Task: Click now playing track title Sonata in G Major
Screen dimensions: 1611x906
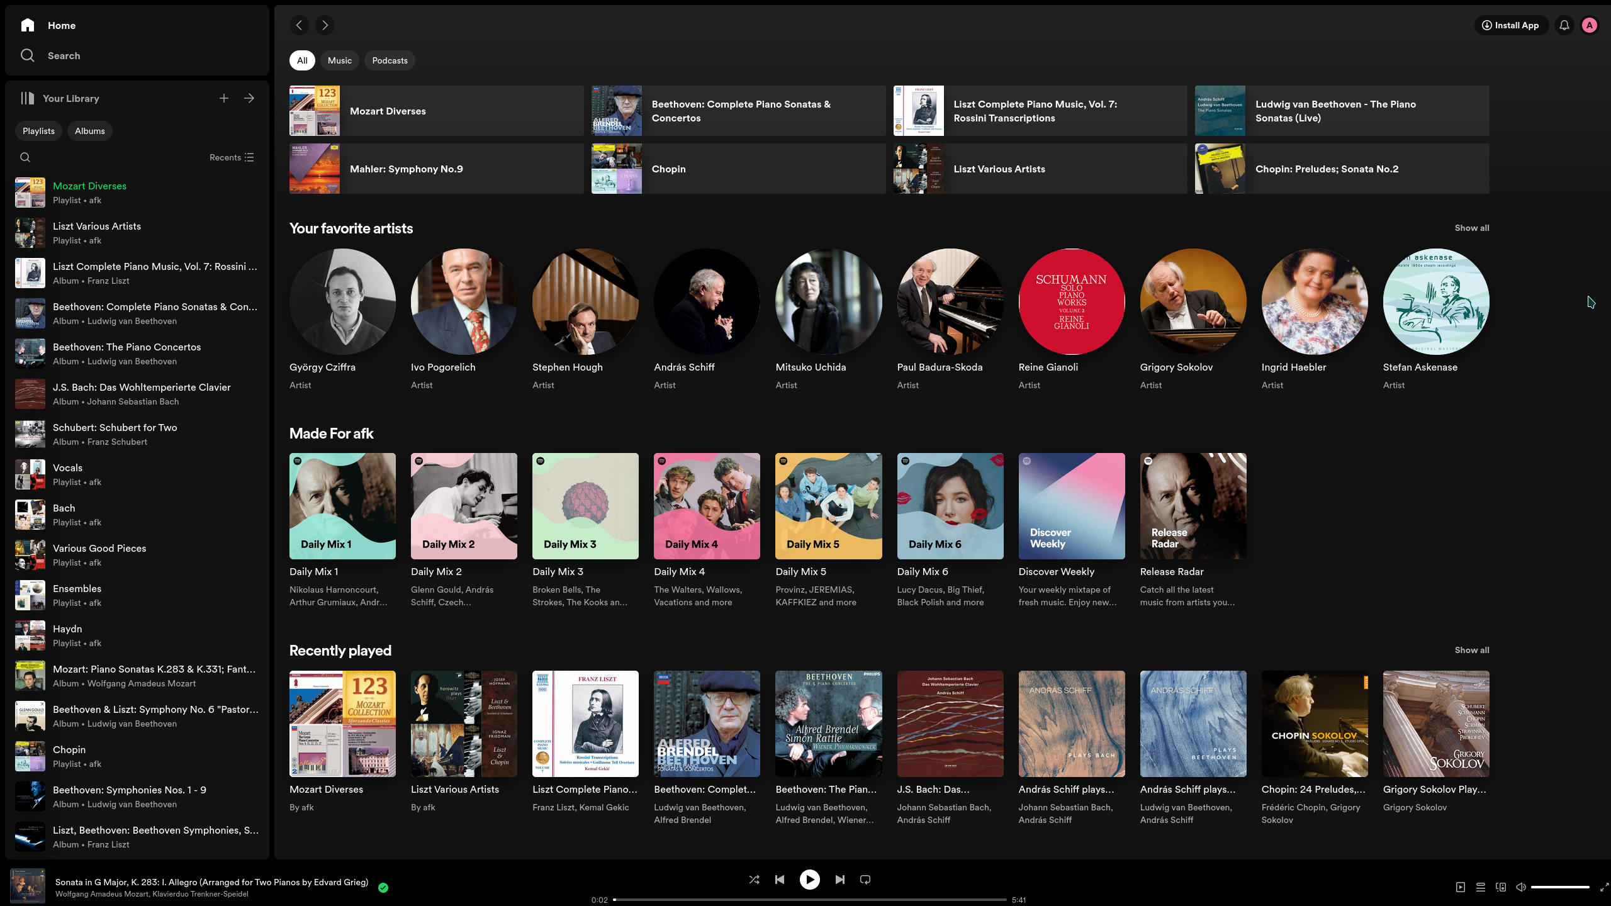Action: coord(211,882)
